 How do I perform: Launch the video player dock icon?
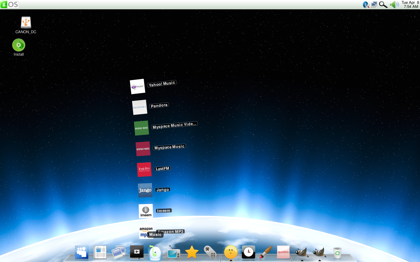coord(137,252)
